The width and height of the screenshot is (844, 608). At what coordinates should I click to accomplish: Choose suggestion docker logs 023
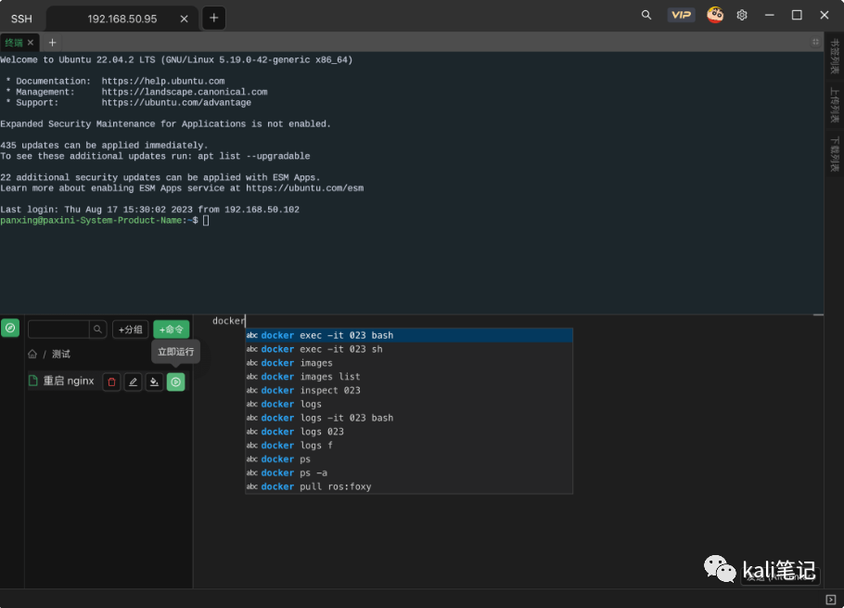click(x=409, y=432)
